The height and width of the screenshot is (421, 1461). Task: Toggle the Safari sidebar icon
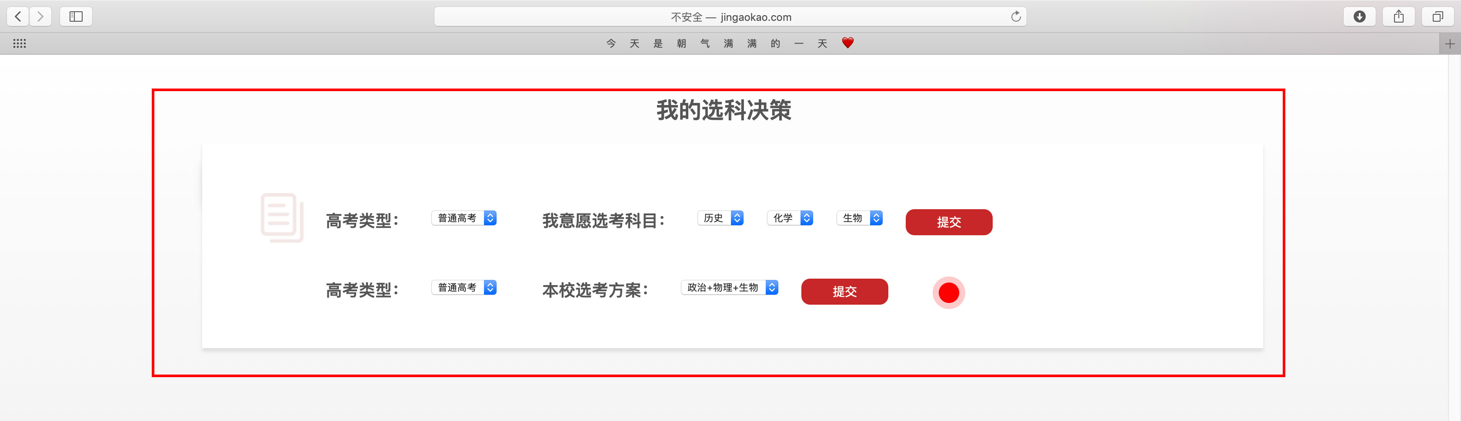pyautogui.click(x=76, y=16)
